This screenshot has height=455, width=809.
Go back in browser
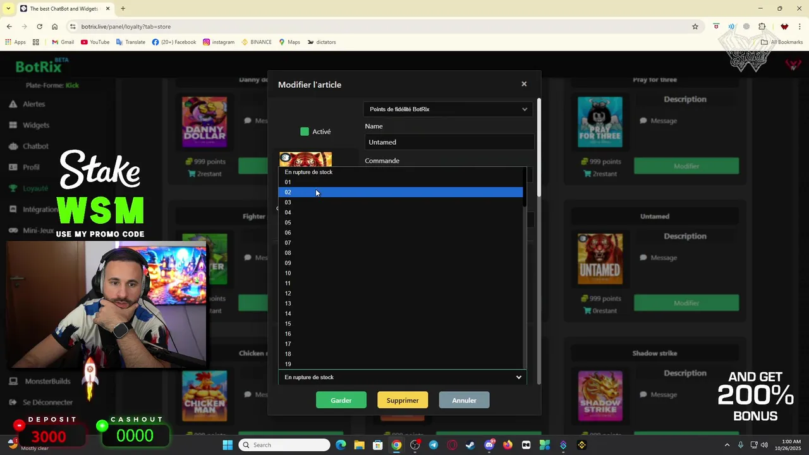(x=9, y=27)
